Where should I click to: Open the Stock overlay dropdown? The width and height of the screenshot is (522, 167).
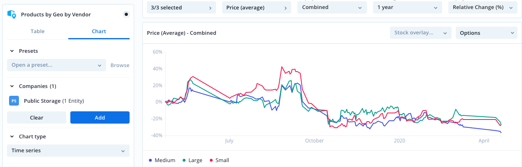(420, 33)
